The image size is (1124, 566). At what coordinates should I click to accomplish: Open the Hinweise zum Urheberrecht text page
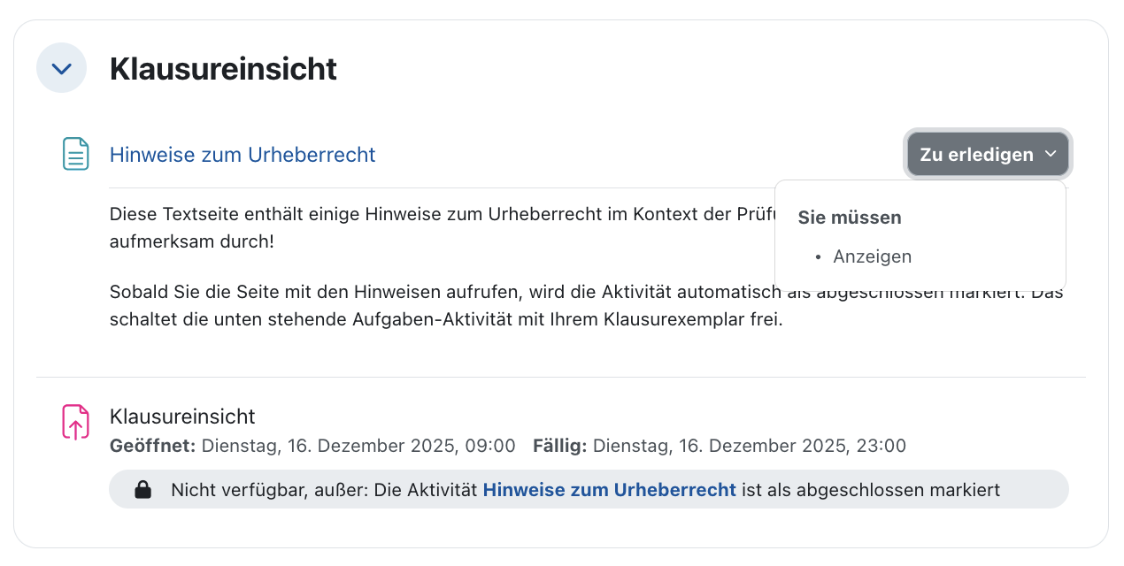click(x=243, y=154)
